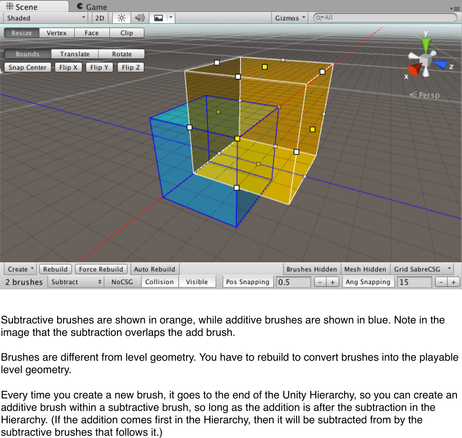Click the white handle at bottom of orange brush's front vertical edge
462x438 pixels.
click(237, 188)
